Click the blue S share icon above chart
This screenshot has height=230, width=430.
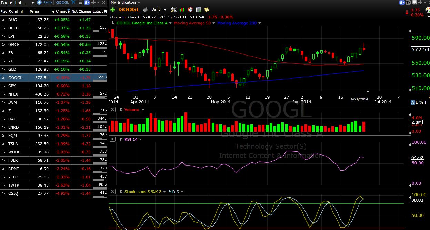point(402,2)
